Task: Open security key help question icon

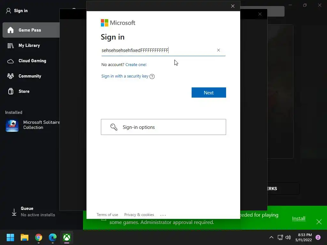Action: click(152, 77)
